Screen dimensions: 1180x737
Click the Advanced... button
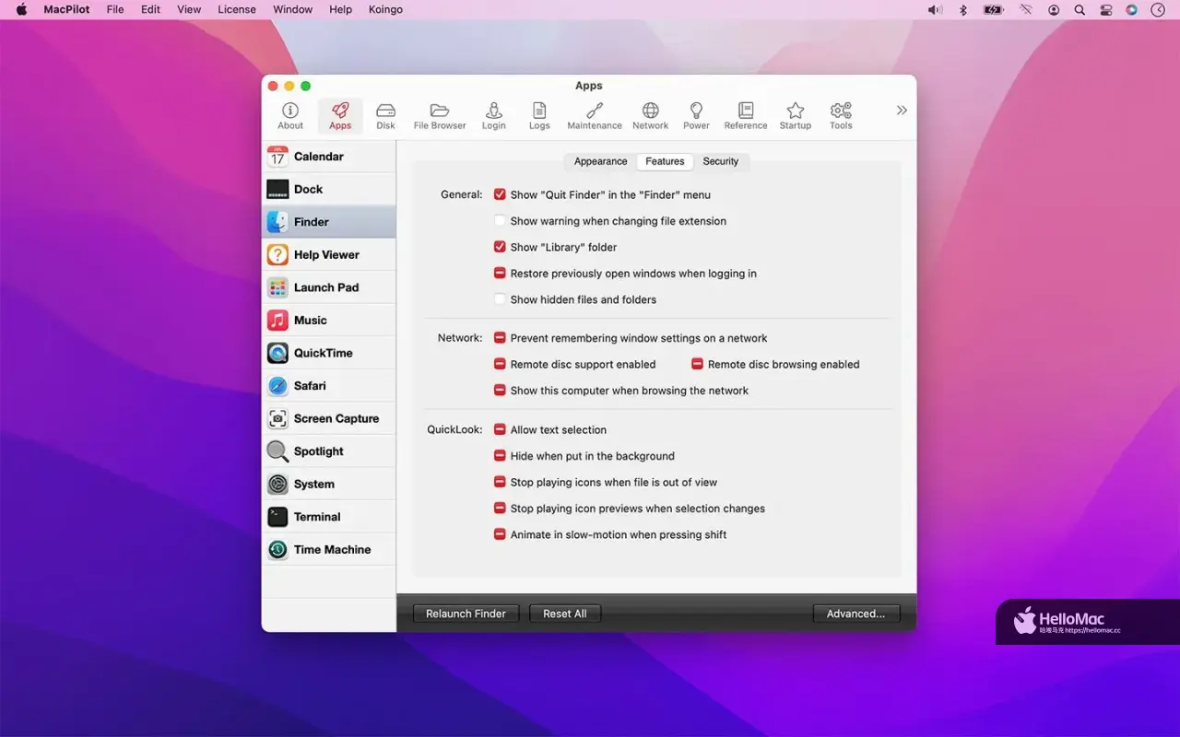855,614
